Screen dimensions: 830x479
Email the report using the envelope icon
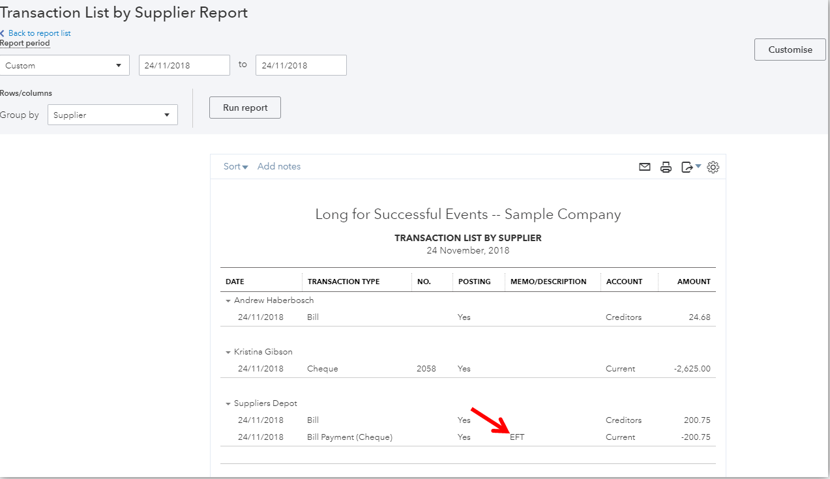tap(644, 167)
